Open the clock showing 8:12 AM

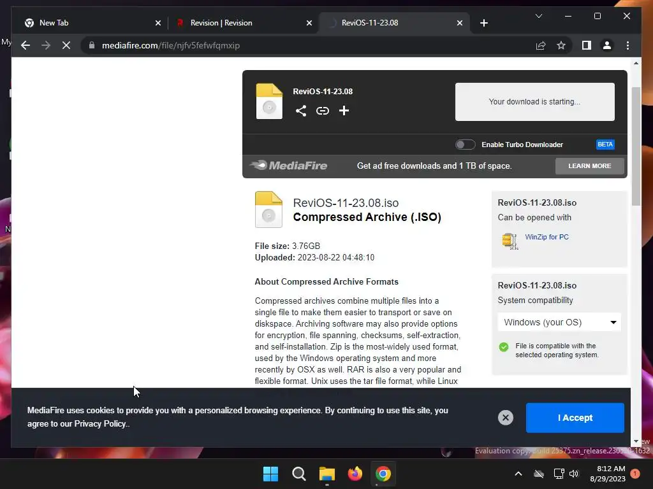click(x=607, y=474)
